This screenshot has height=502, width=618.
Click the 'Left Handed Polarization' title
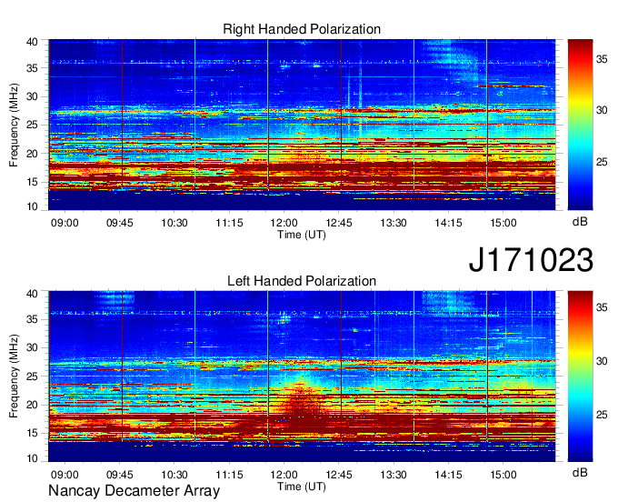coord(302,281)
